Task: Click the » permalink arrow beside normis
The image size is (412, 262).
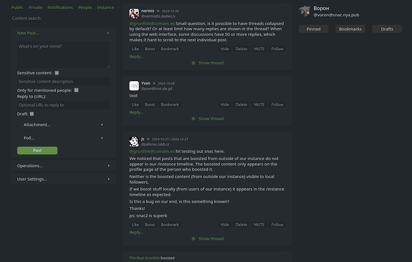Action: 158,11
